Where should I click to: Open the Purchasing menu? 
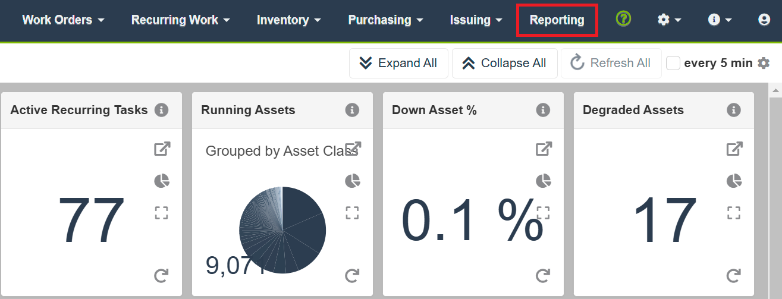pos(385,20)
